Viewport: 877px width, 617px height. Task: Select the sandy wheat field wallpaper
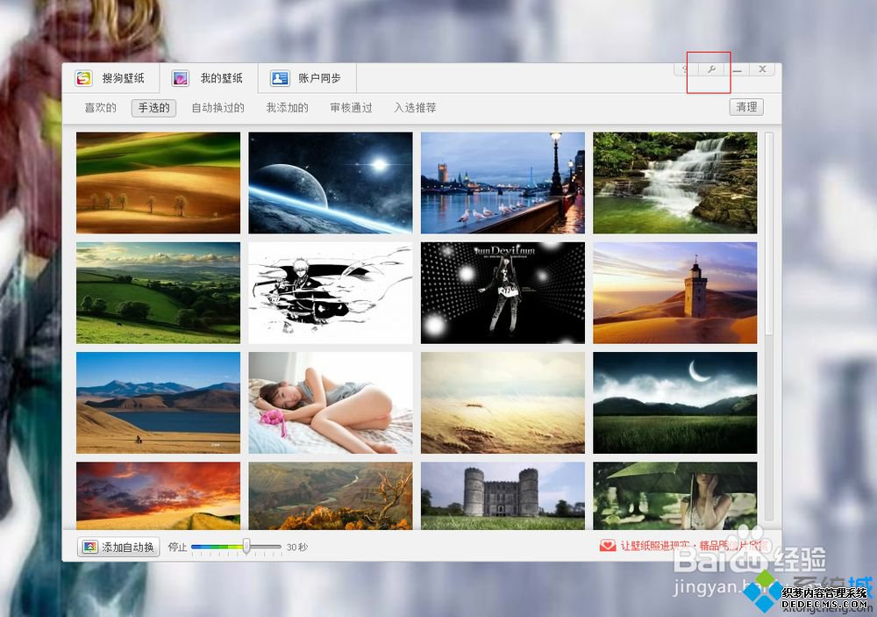pyautogui.click(x=503, y=403)
